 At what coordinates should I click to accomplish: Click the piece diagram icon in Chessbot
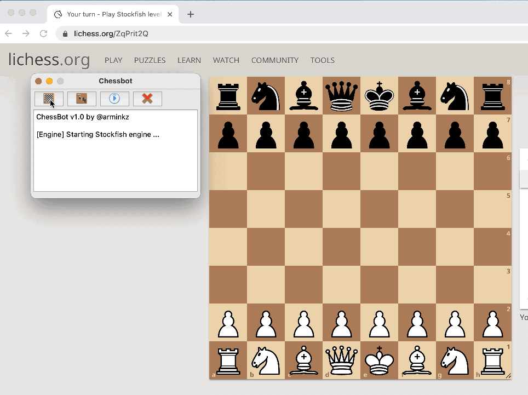[x=82, y=99]
